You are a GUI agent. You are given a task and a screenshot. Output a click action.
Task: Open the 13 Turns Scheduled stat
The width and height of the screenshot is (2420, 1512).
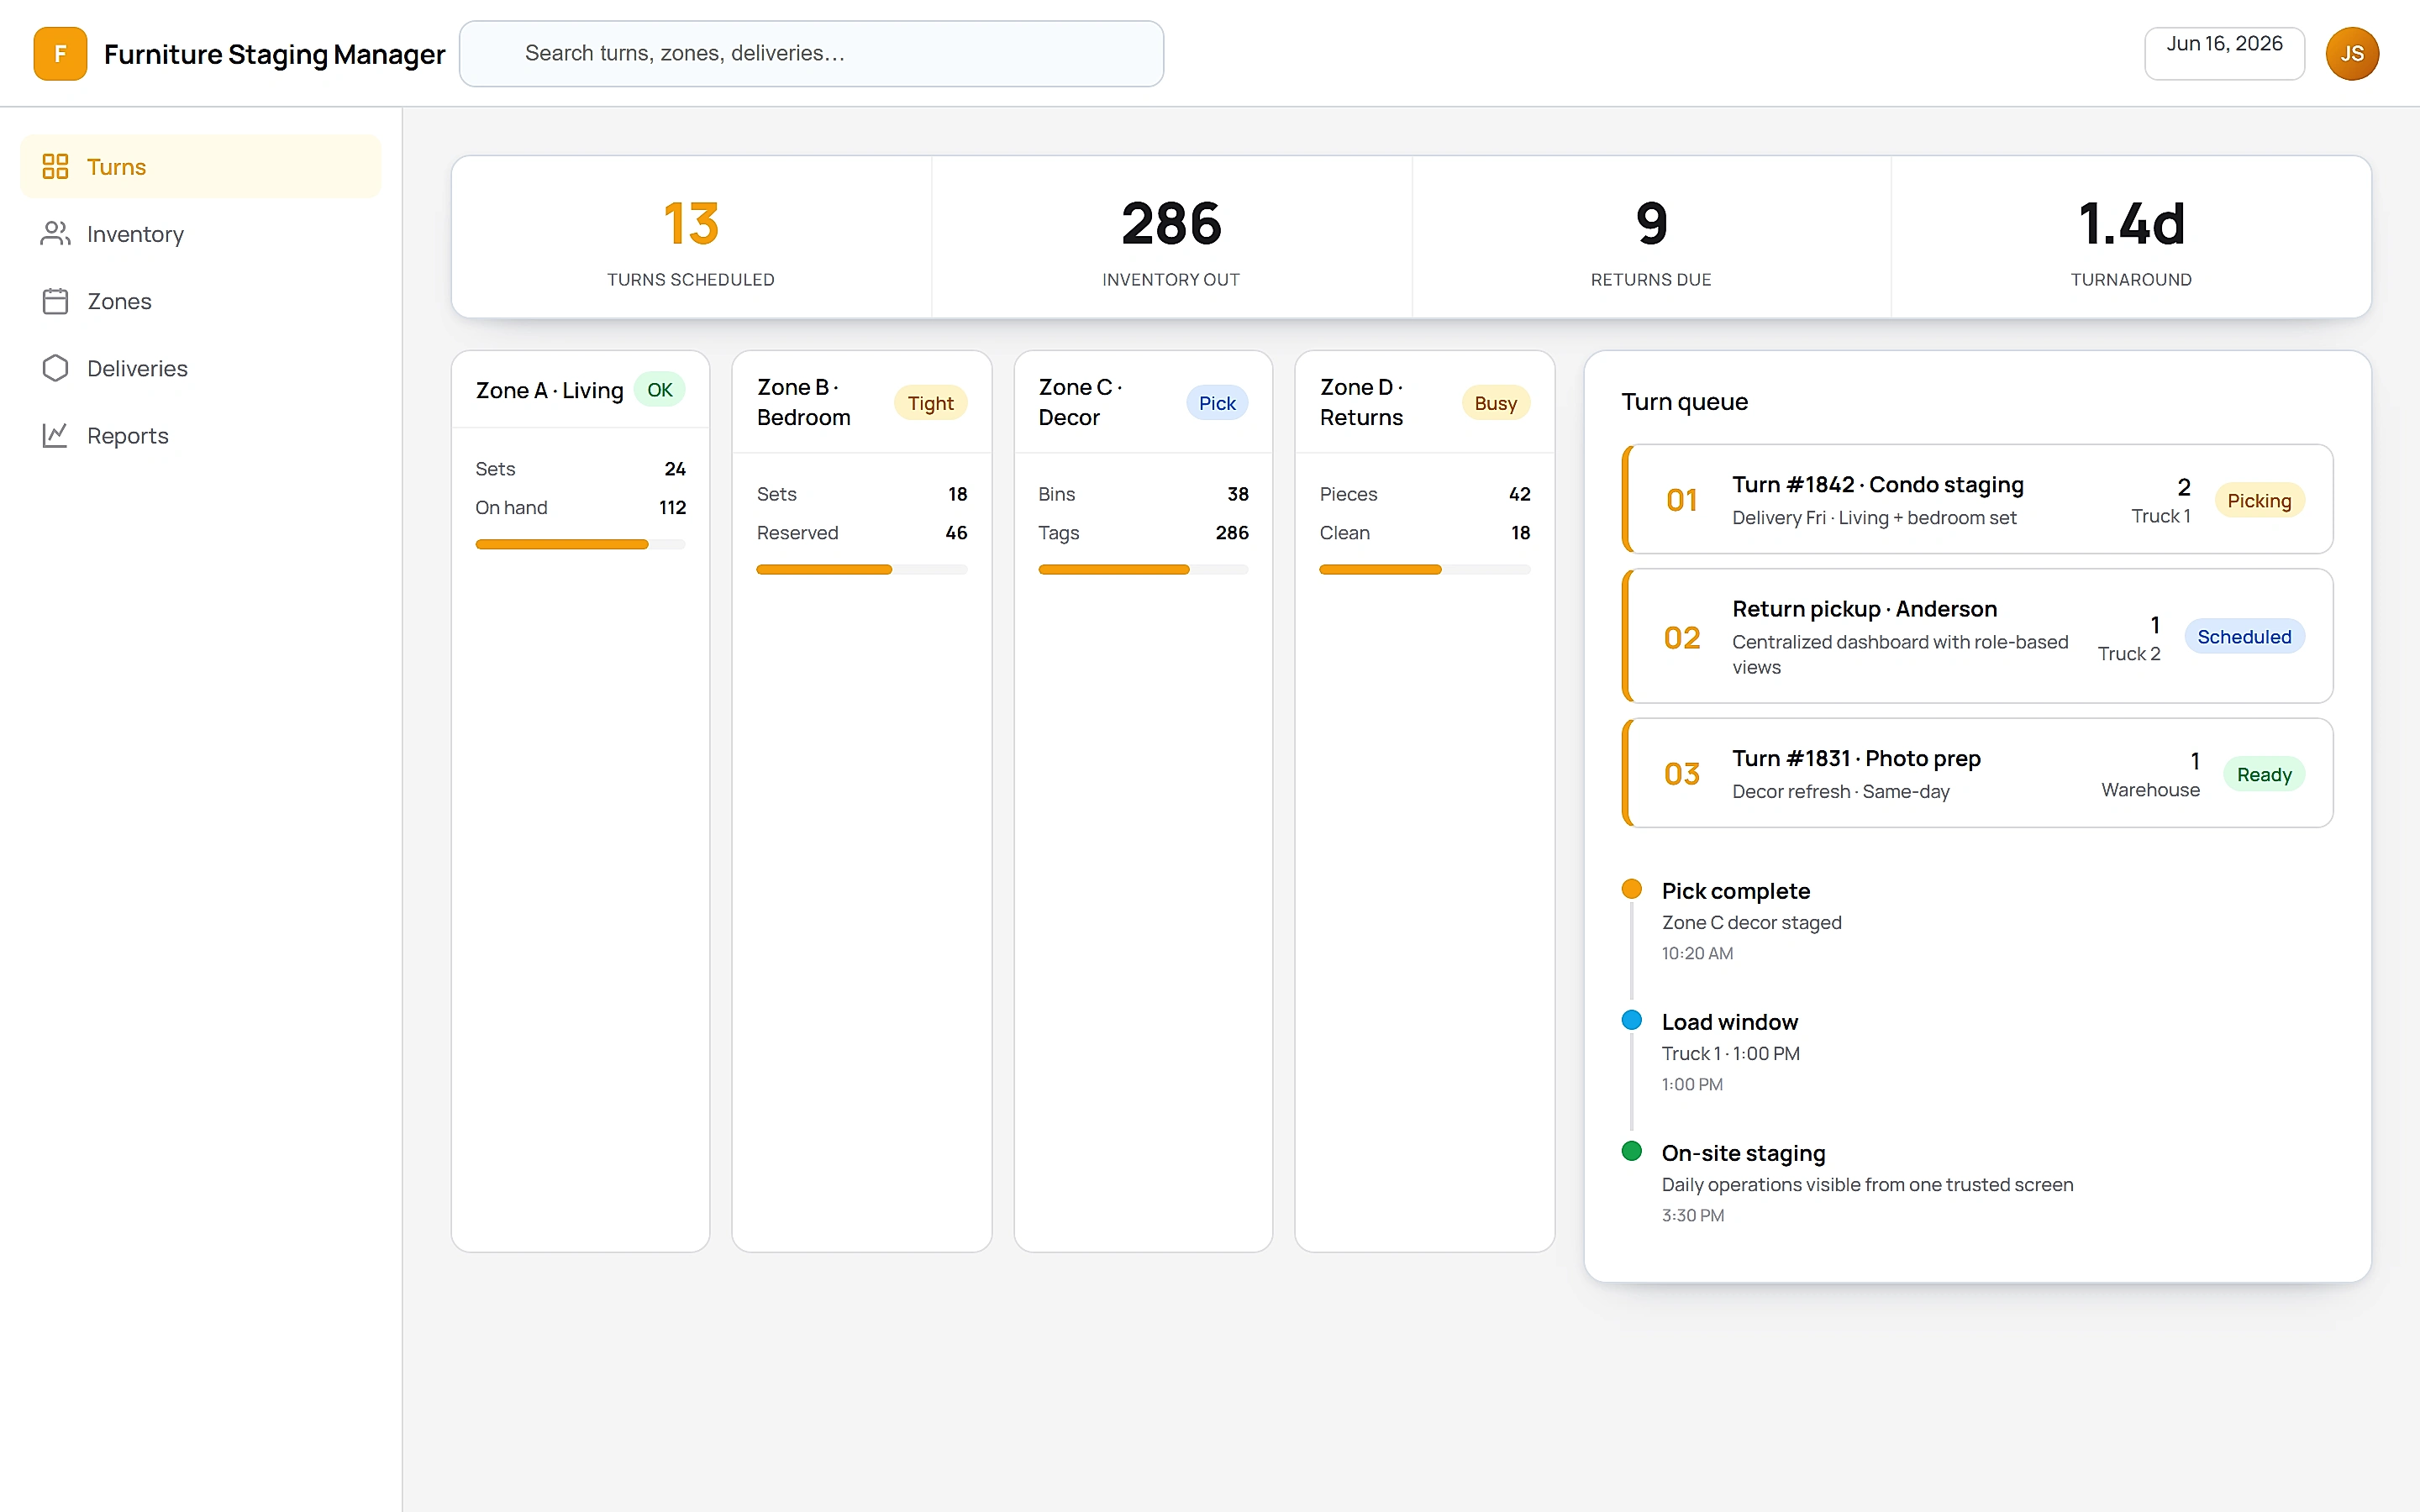[691, 237]
